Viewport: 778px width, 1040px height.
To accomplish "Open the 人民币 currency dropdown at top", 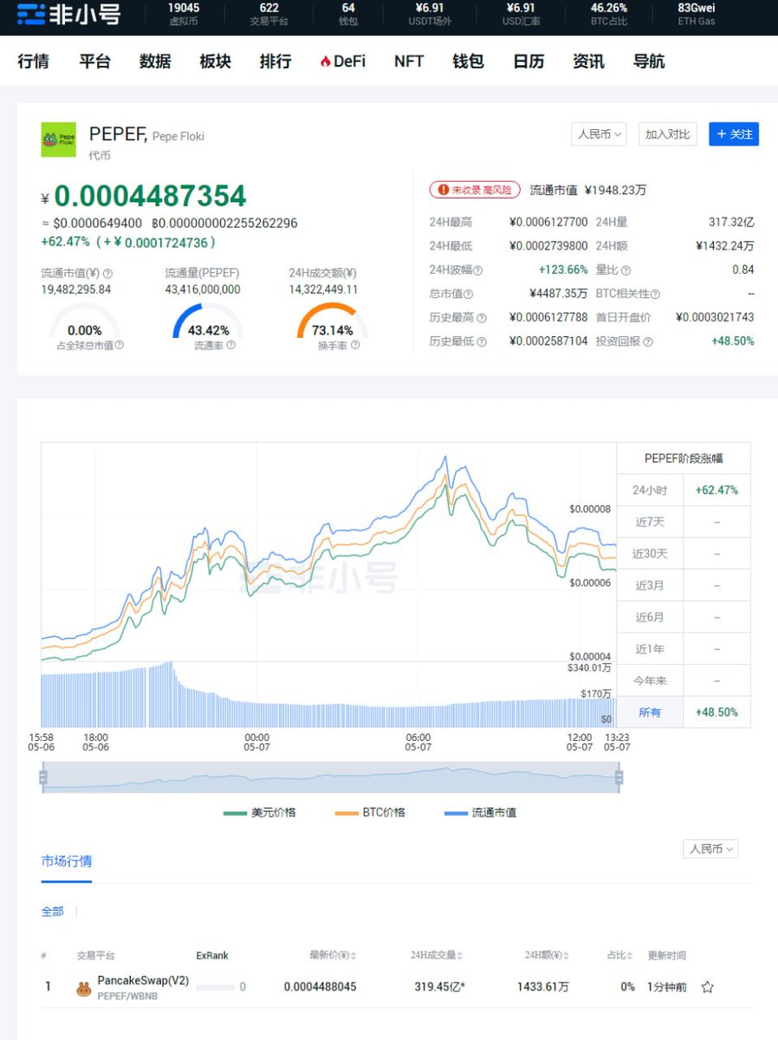I will [600, 134].
